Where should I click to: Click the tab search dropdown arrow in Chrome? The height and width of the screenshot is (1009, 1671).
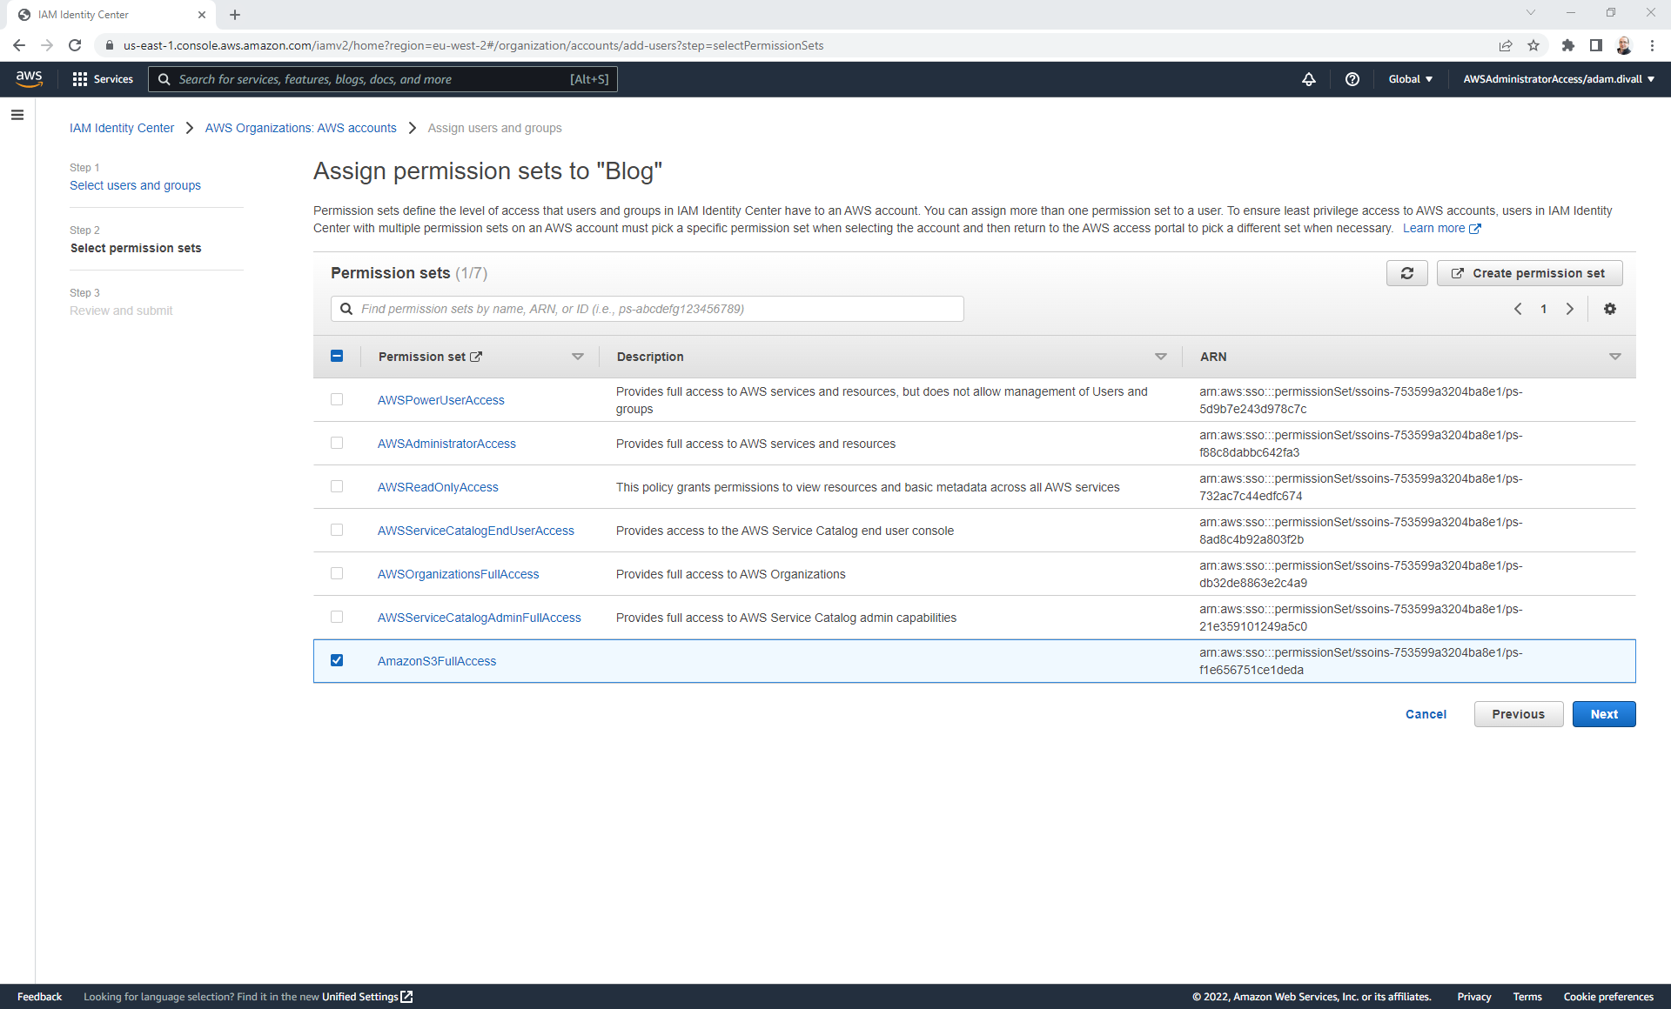point(1531,13)
